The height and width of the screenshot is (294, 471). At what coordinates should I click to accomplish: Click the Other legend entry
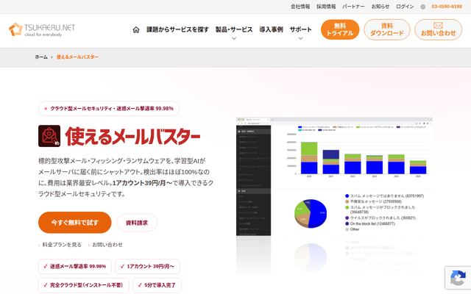(353, 229)
